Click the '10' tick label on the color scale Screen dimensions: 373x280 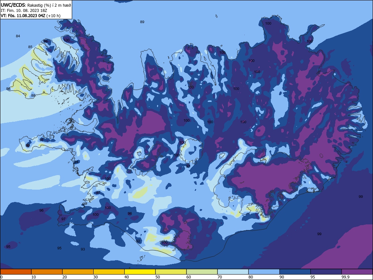tap(34, 277)
